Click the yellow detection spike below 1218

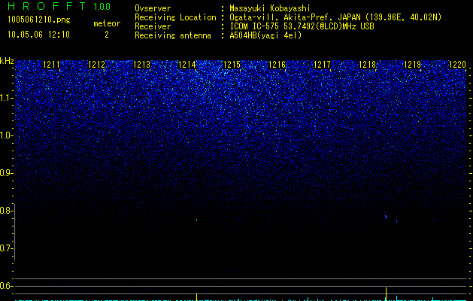point(386,294)
